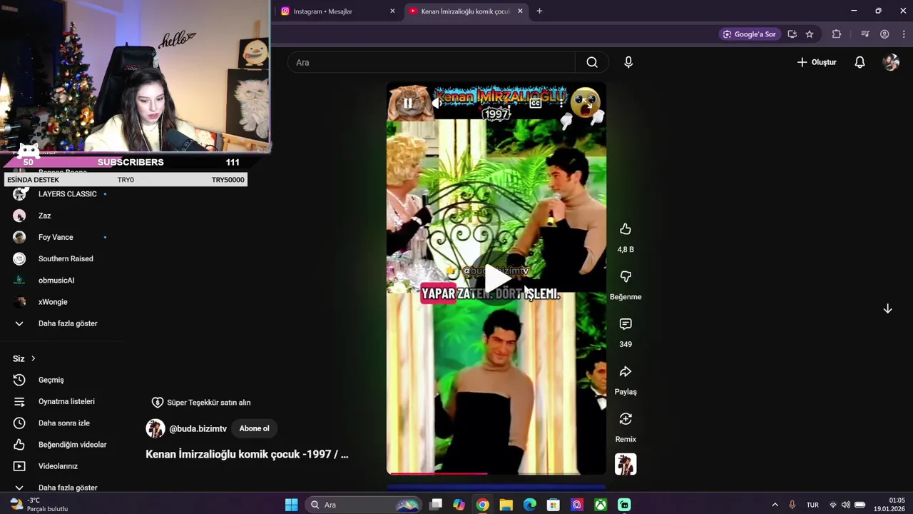Open the @buda.bizimtv channel link

click(x=198, y=428)
